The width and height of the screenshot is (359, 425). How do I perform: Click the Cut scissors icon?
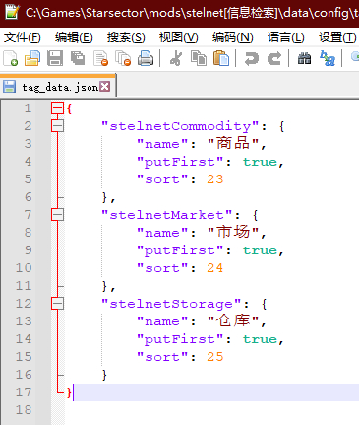176,58
